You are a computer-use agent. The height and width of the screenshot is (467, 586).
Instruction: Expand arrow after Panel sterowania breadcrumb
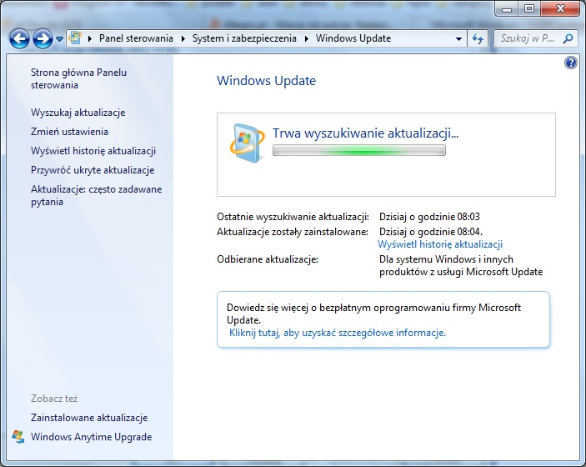(x=183, y=38)
